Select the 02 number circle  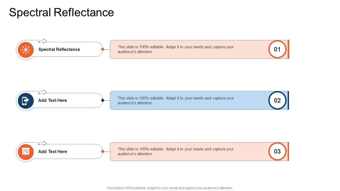pyautogui.click(x=277, y=101)
